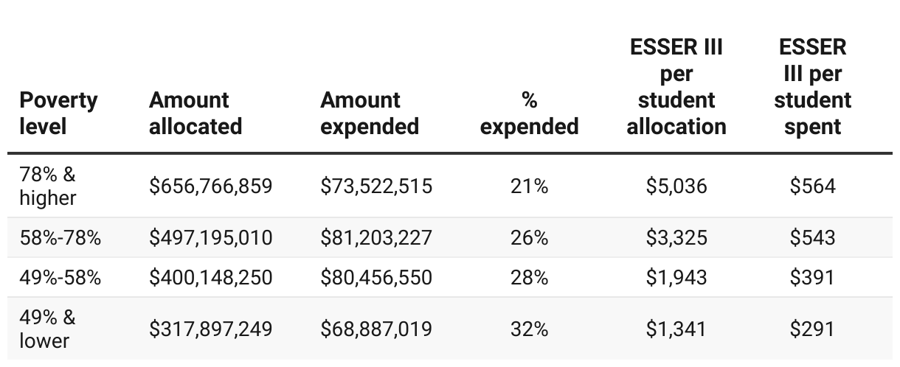Viewport: 900px width, 367px height.
Task: Click the $80,456,550 expended amount
Action: point(376,277)
